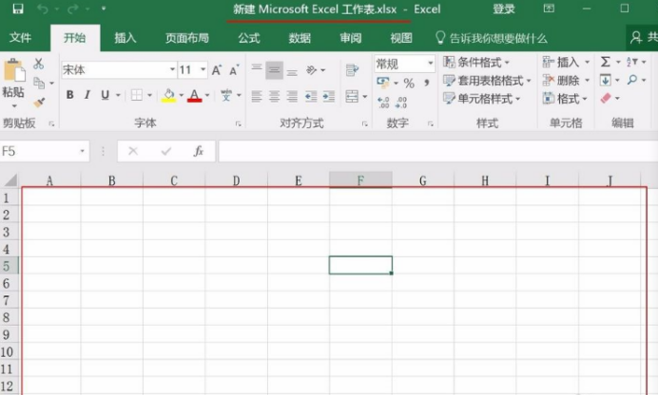Open 格式 format cells menu
The height and width of the screenshot is (395, 658).
[565, 99]
